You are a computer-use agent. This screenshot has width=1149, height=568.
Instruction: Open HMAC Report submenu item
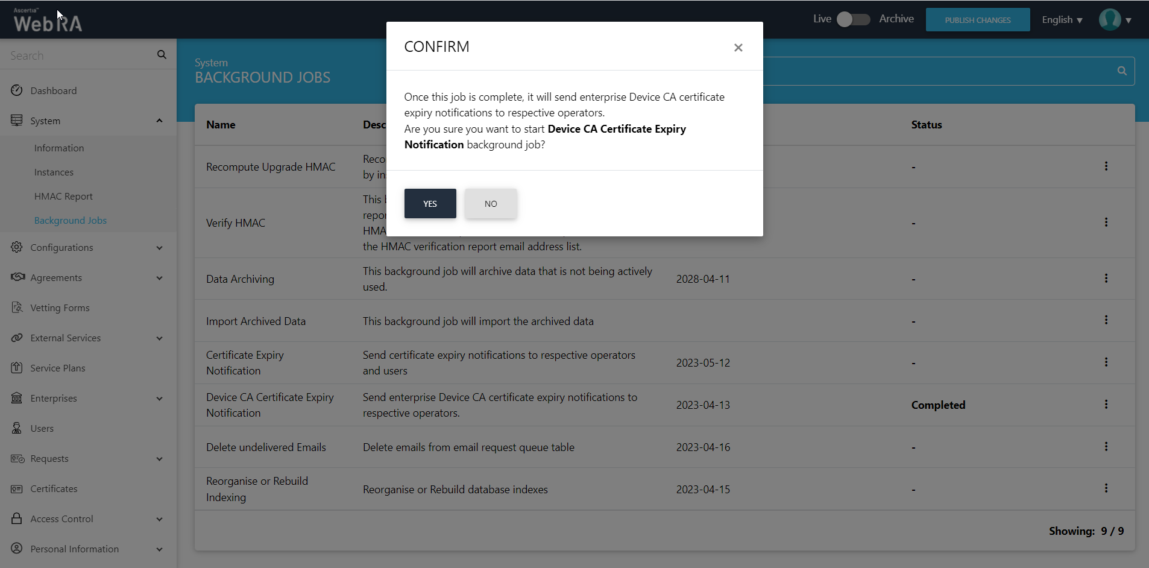click(63, 197)
